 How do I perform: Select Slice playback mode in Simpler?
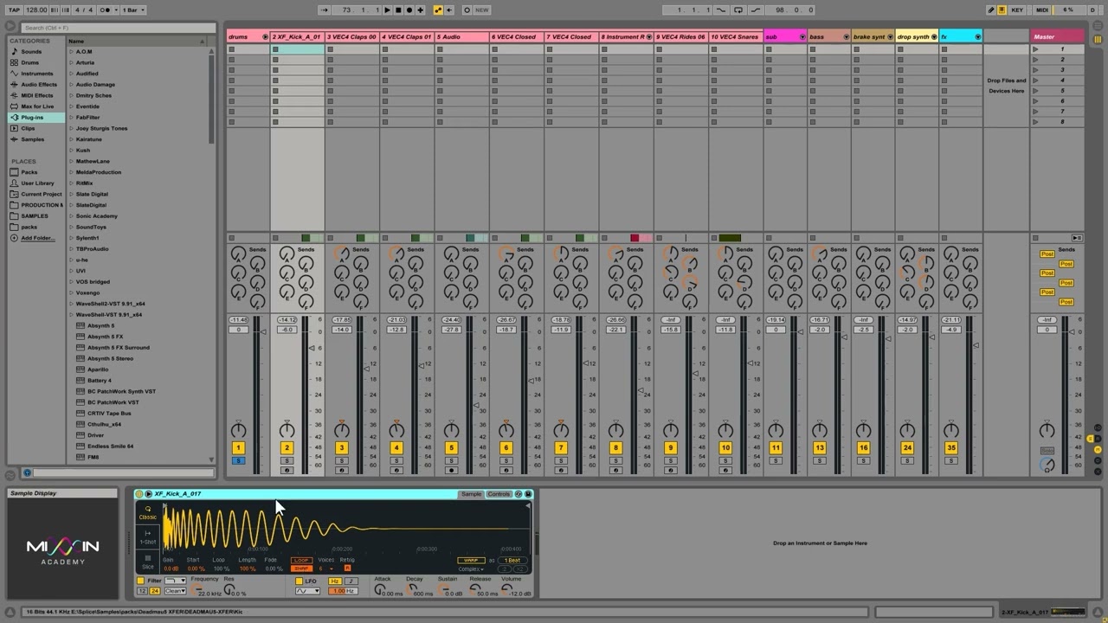tap(148, 562)
